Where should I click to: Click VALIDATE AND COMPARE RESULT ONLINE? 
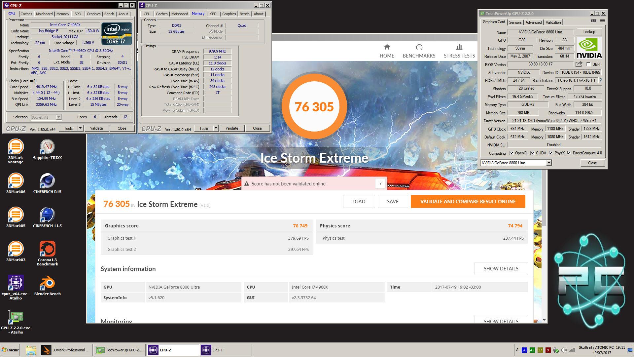pyautogui.click(x=468, y=201)
